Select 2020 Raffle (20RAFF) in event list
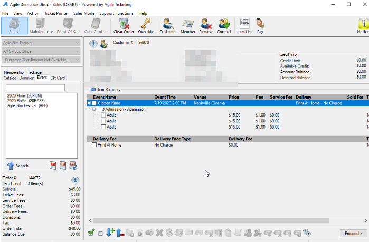Screen dimensions: 369x242 point(26,101)
